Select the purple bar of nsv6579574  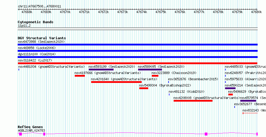[248, 101]
